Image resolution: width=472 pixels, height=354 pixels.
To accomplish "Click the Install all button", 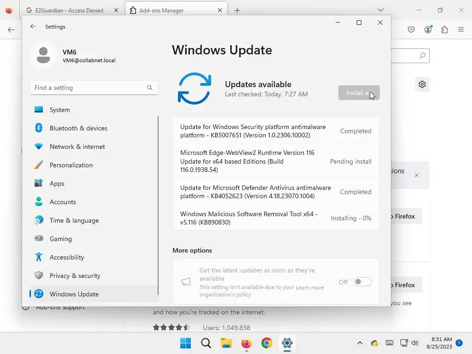I will click(x=359, y=93).
